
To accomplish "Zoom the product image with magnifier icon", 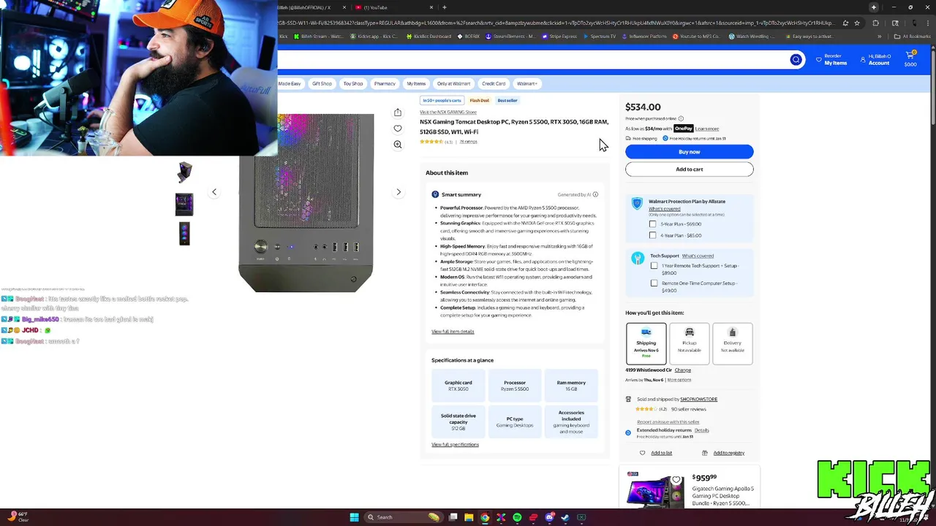I will (x=398, y=145).
